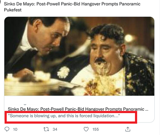Click the reply speech bubble icon
Image resolution: width=160 pixels, height=135 pixels.
(7, 129)
